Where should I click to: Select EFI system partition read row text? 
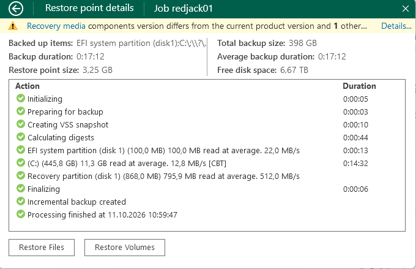point(163,151)
